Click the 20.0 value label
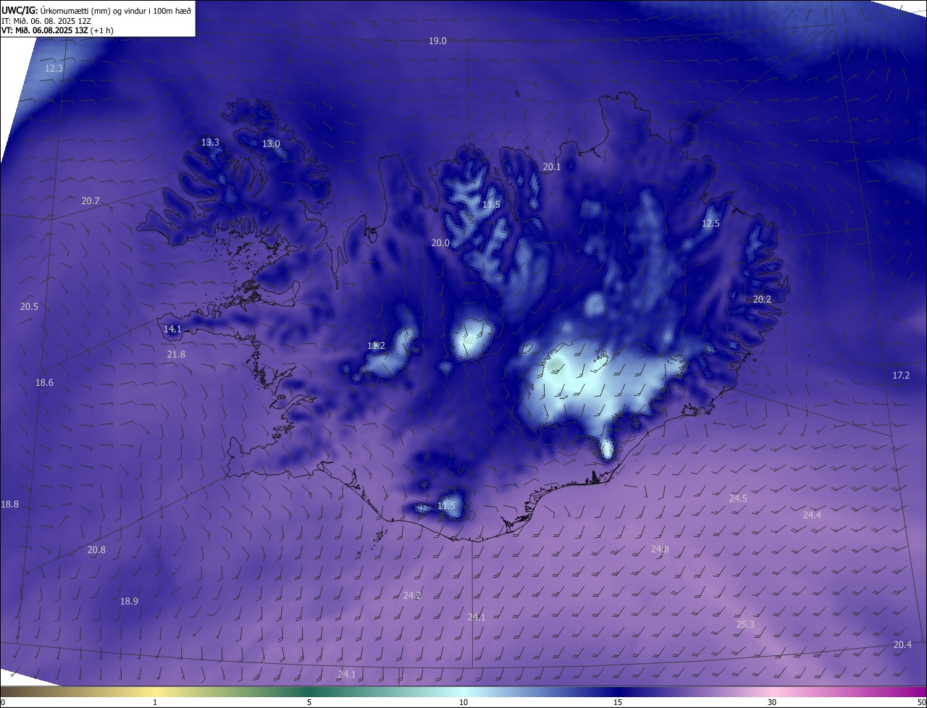The width and height of the screenshot is (927, 708). (x=440, y=243)
